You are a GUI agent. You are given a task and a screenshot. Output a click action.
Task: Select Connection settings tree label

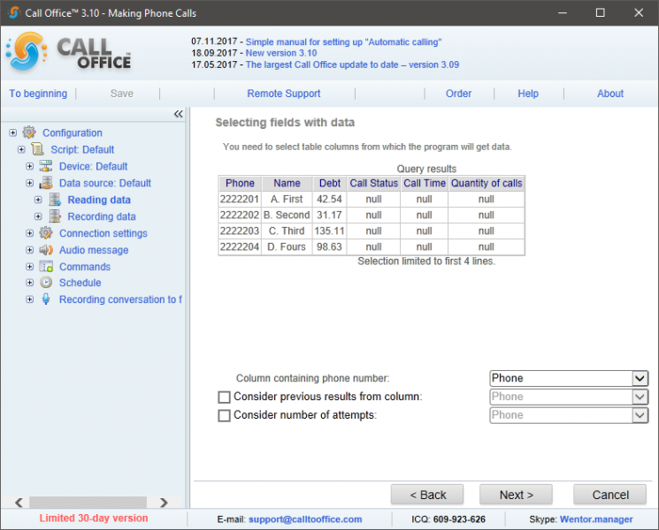[103, 233]
